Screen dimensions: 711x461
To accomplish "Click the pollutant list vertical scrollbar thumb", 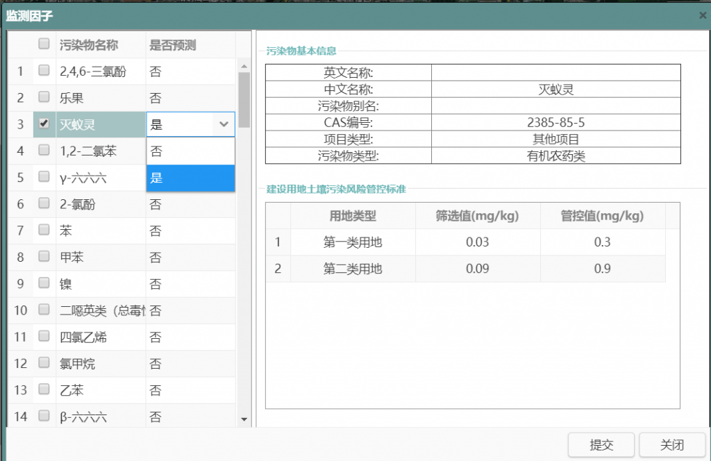I will tap(244, 97).
